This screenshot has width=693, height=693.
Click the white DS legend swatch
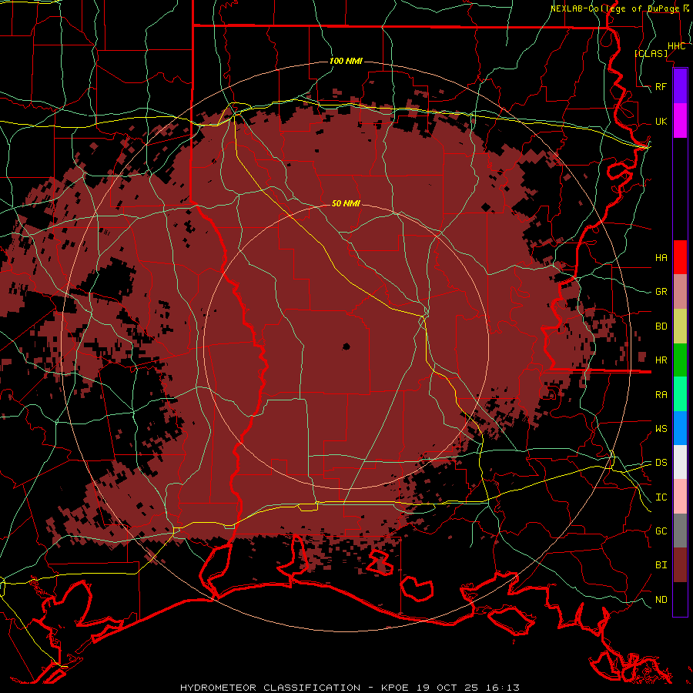(x=680, y=462)
